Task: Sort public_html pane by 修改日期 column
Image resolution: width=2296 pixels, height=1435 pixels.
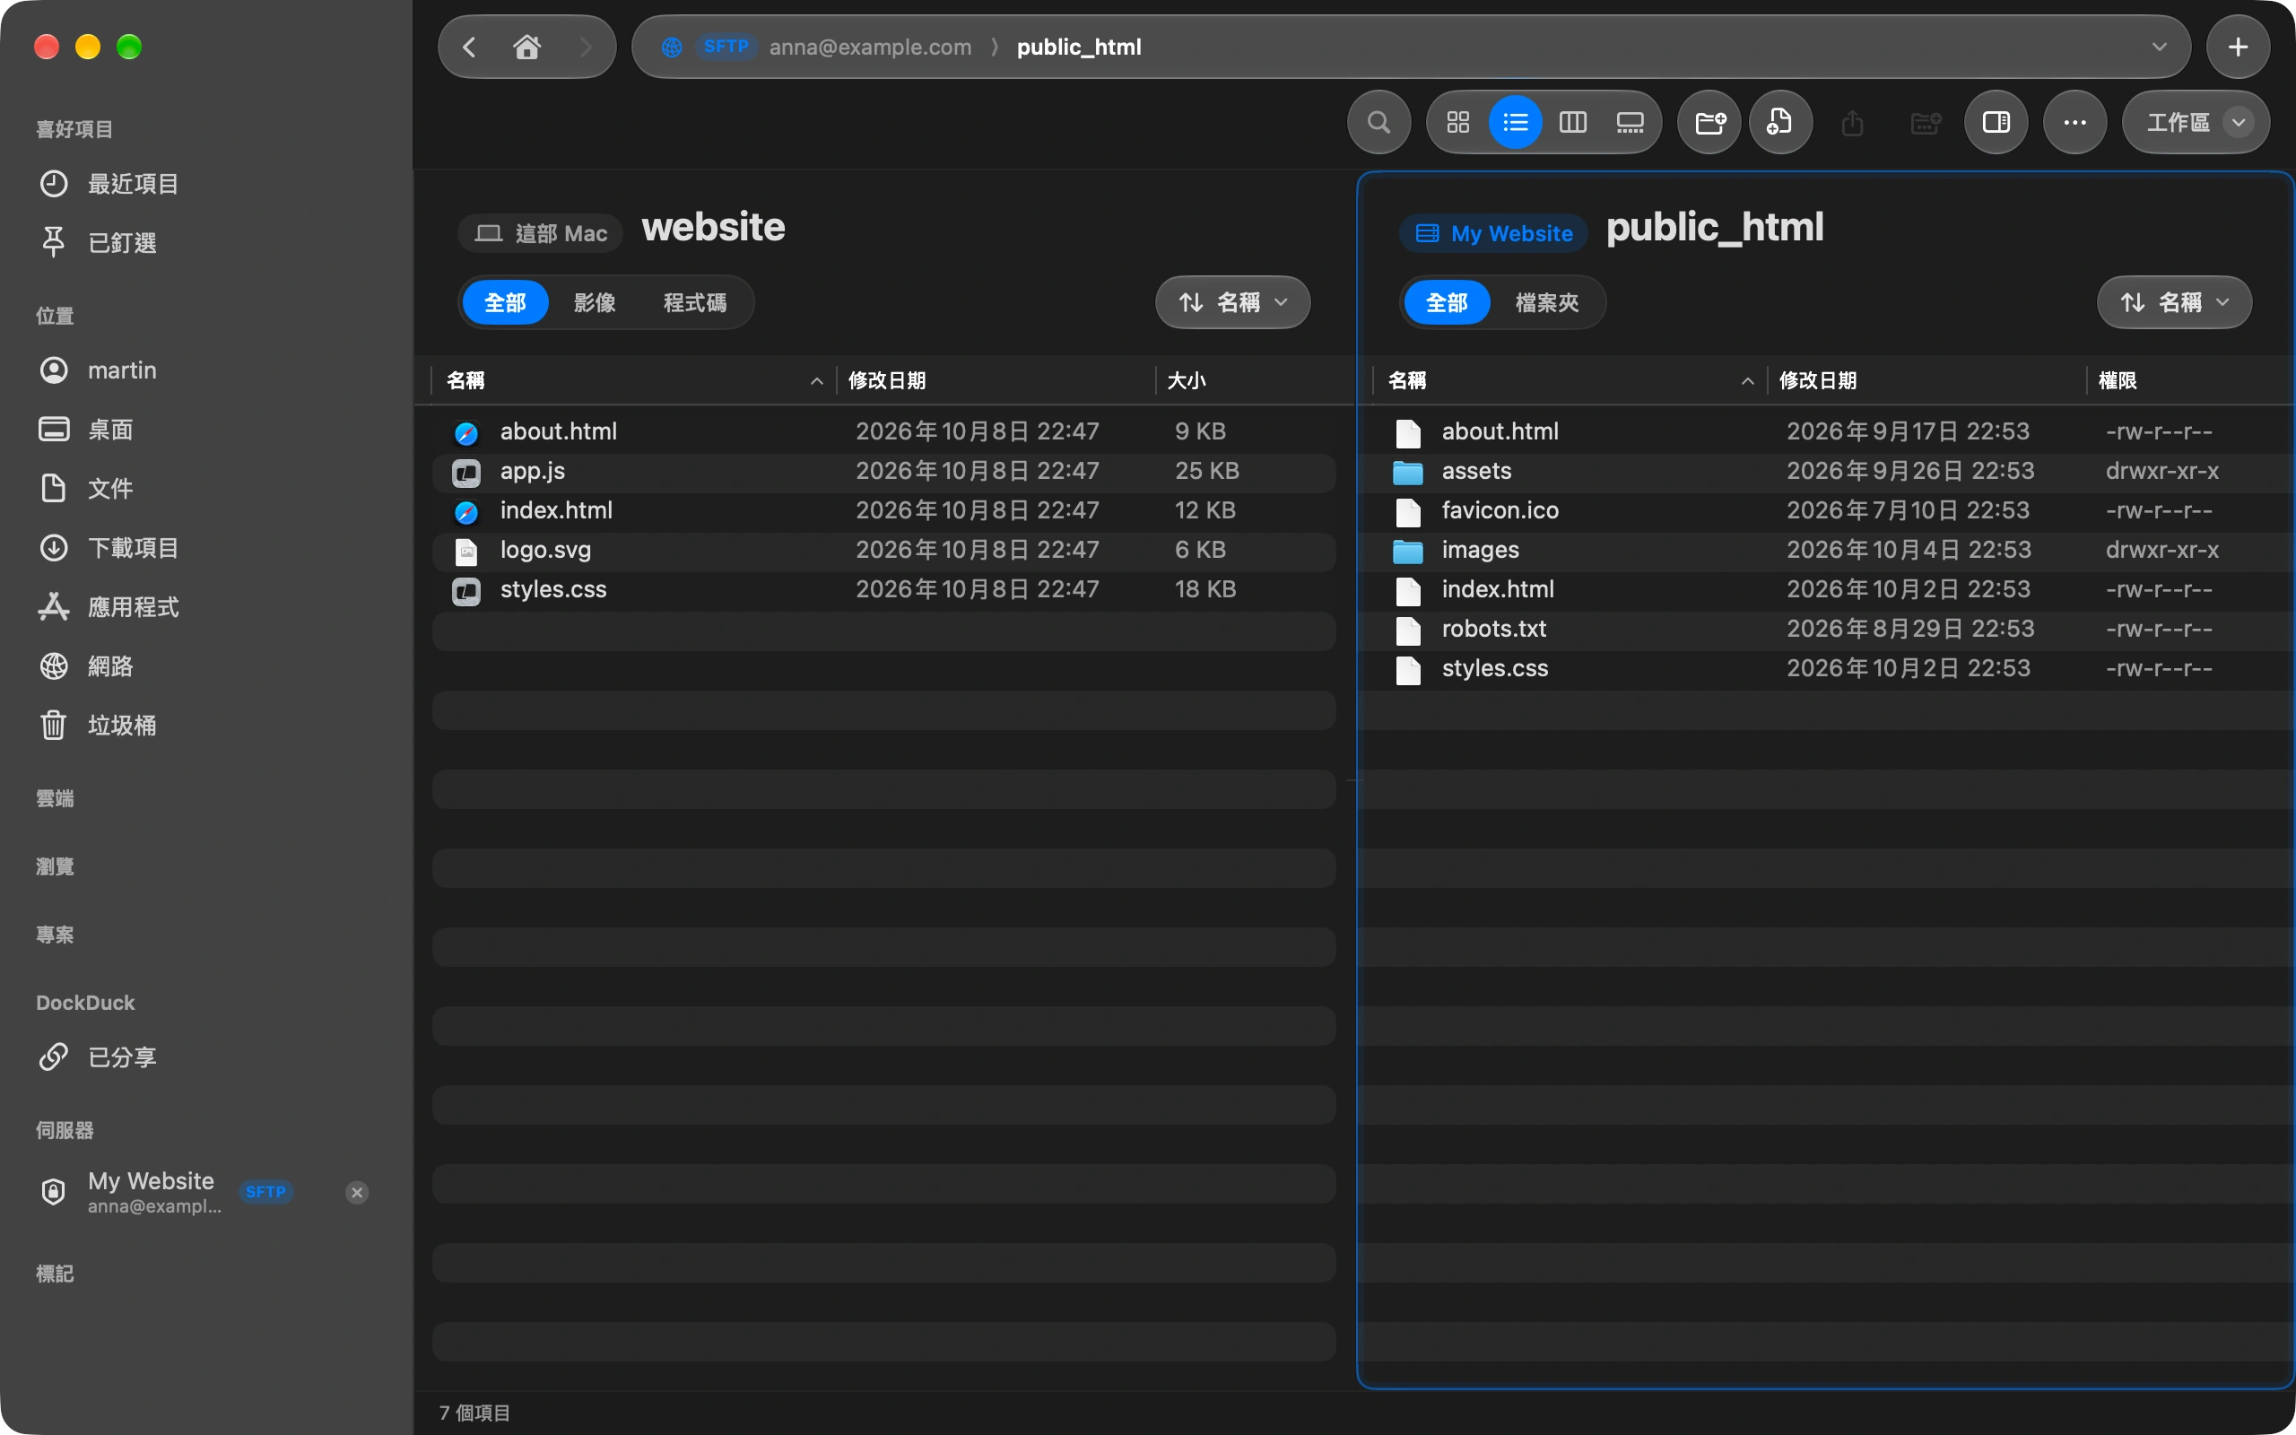Action: click(x=1926, y=380)
